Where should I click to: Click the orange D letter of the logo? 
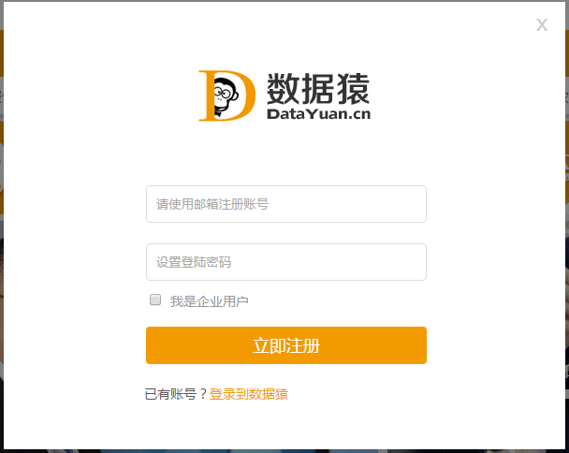227,95
